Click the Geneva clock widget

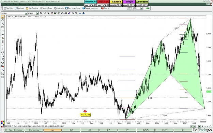116,3
